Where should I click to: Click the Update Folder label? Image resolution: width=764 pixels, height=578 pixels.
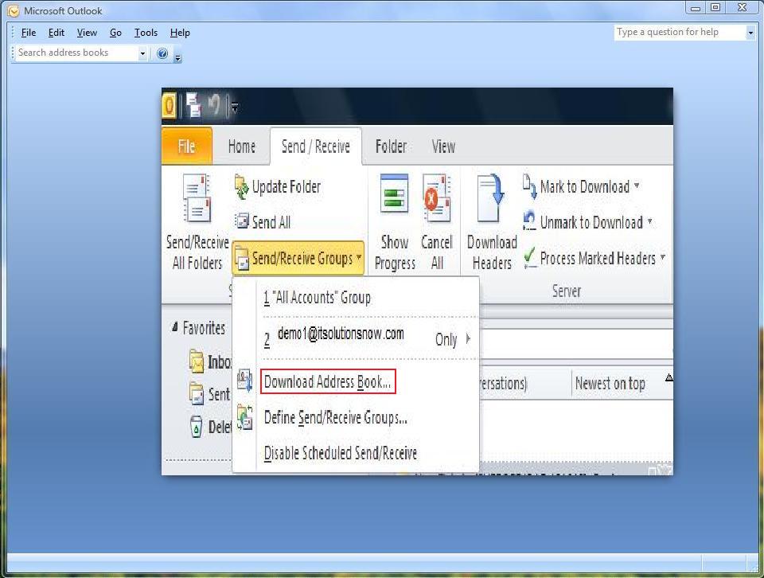286,186
